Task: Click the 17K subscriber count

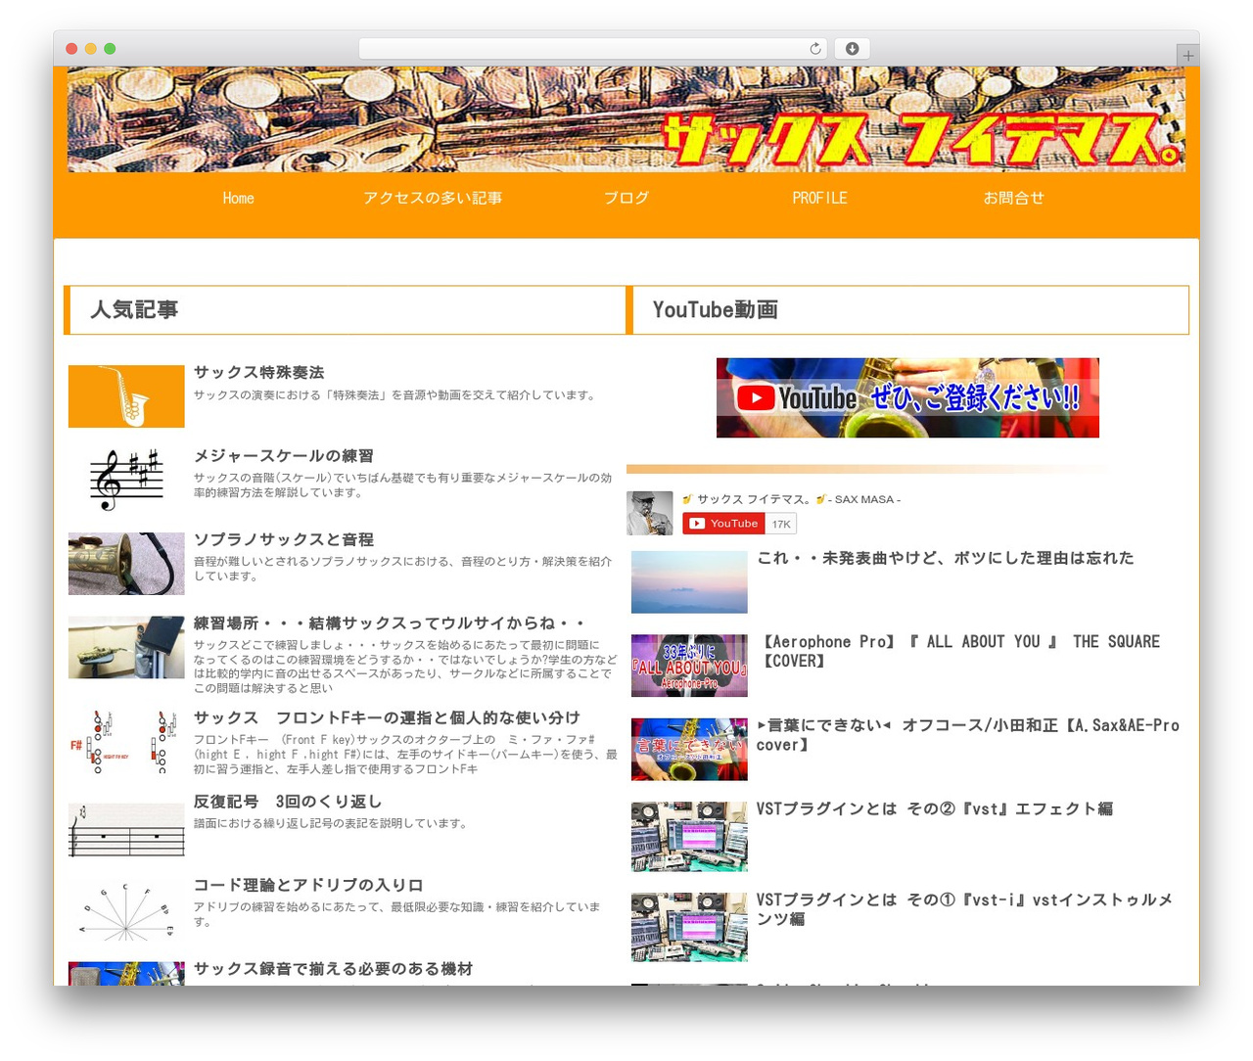Action: pos(781,524)
